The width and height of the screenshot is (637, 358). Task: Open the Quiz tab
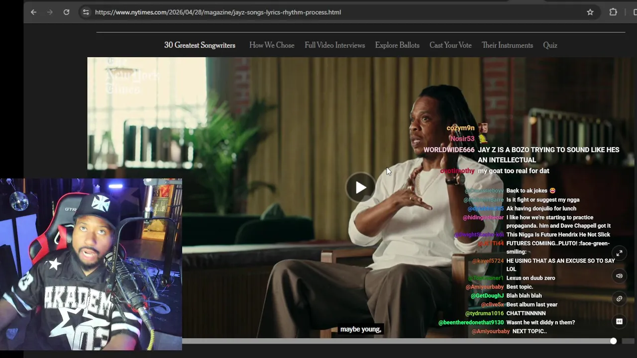[550, 45]
